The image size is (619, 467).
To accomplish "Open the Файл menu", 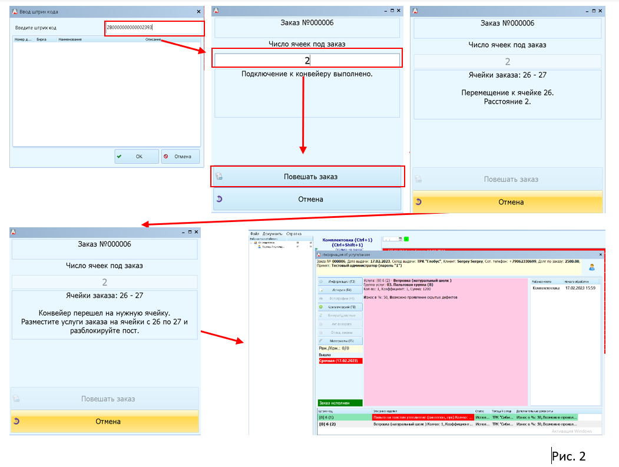I will tap(254, 234).
